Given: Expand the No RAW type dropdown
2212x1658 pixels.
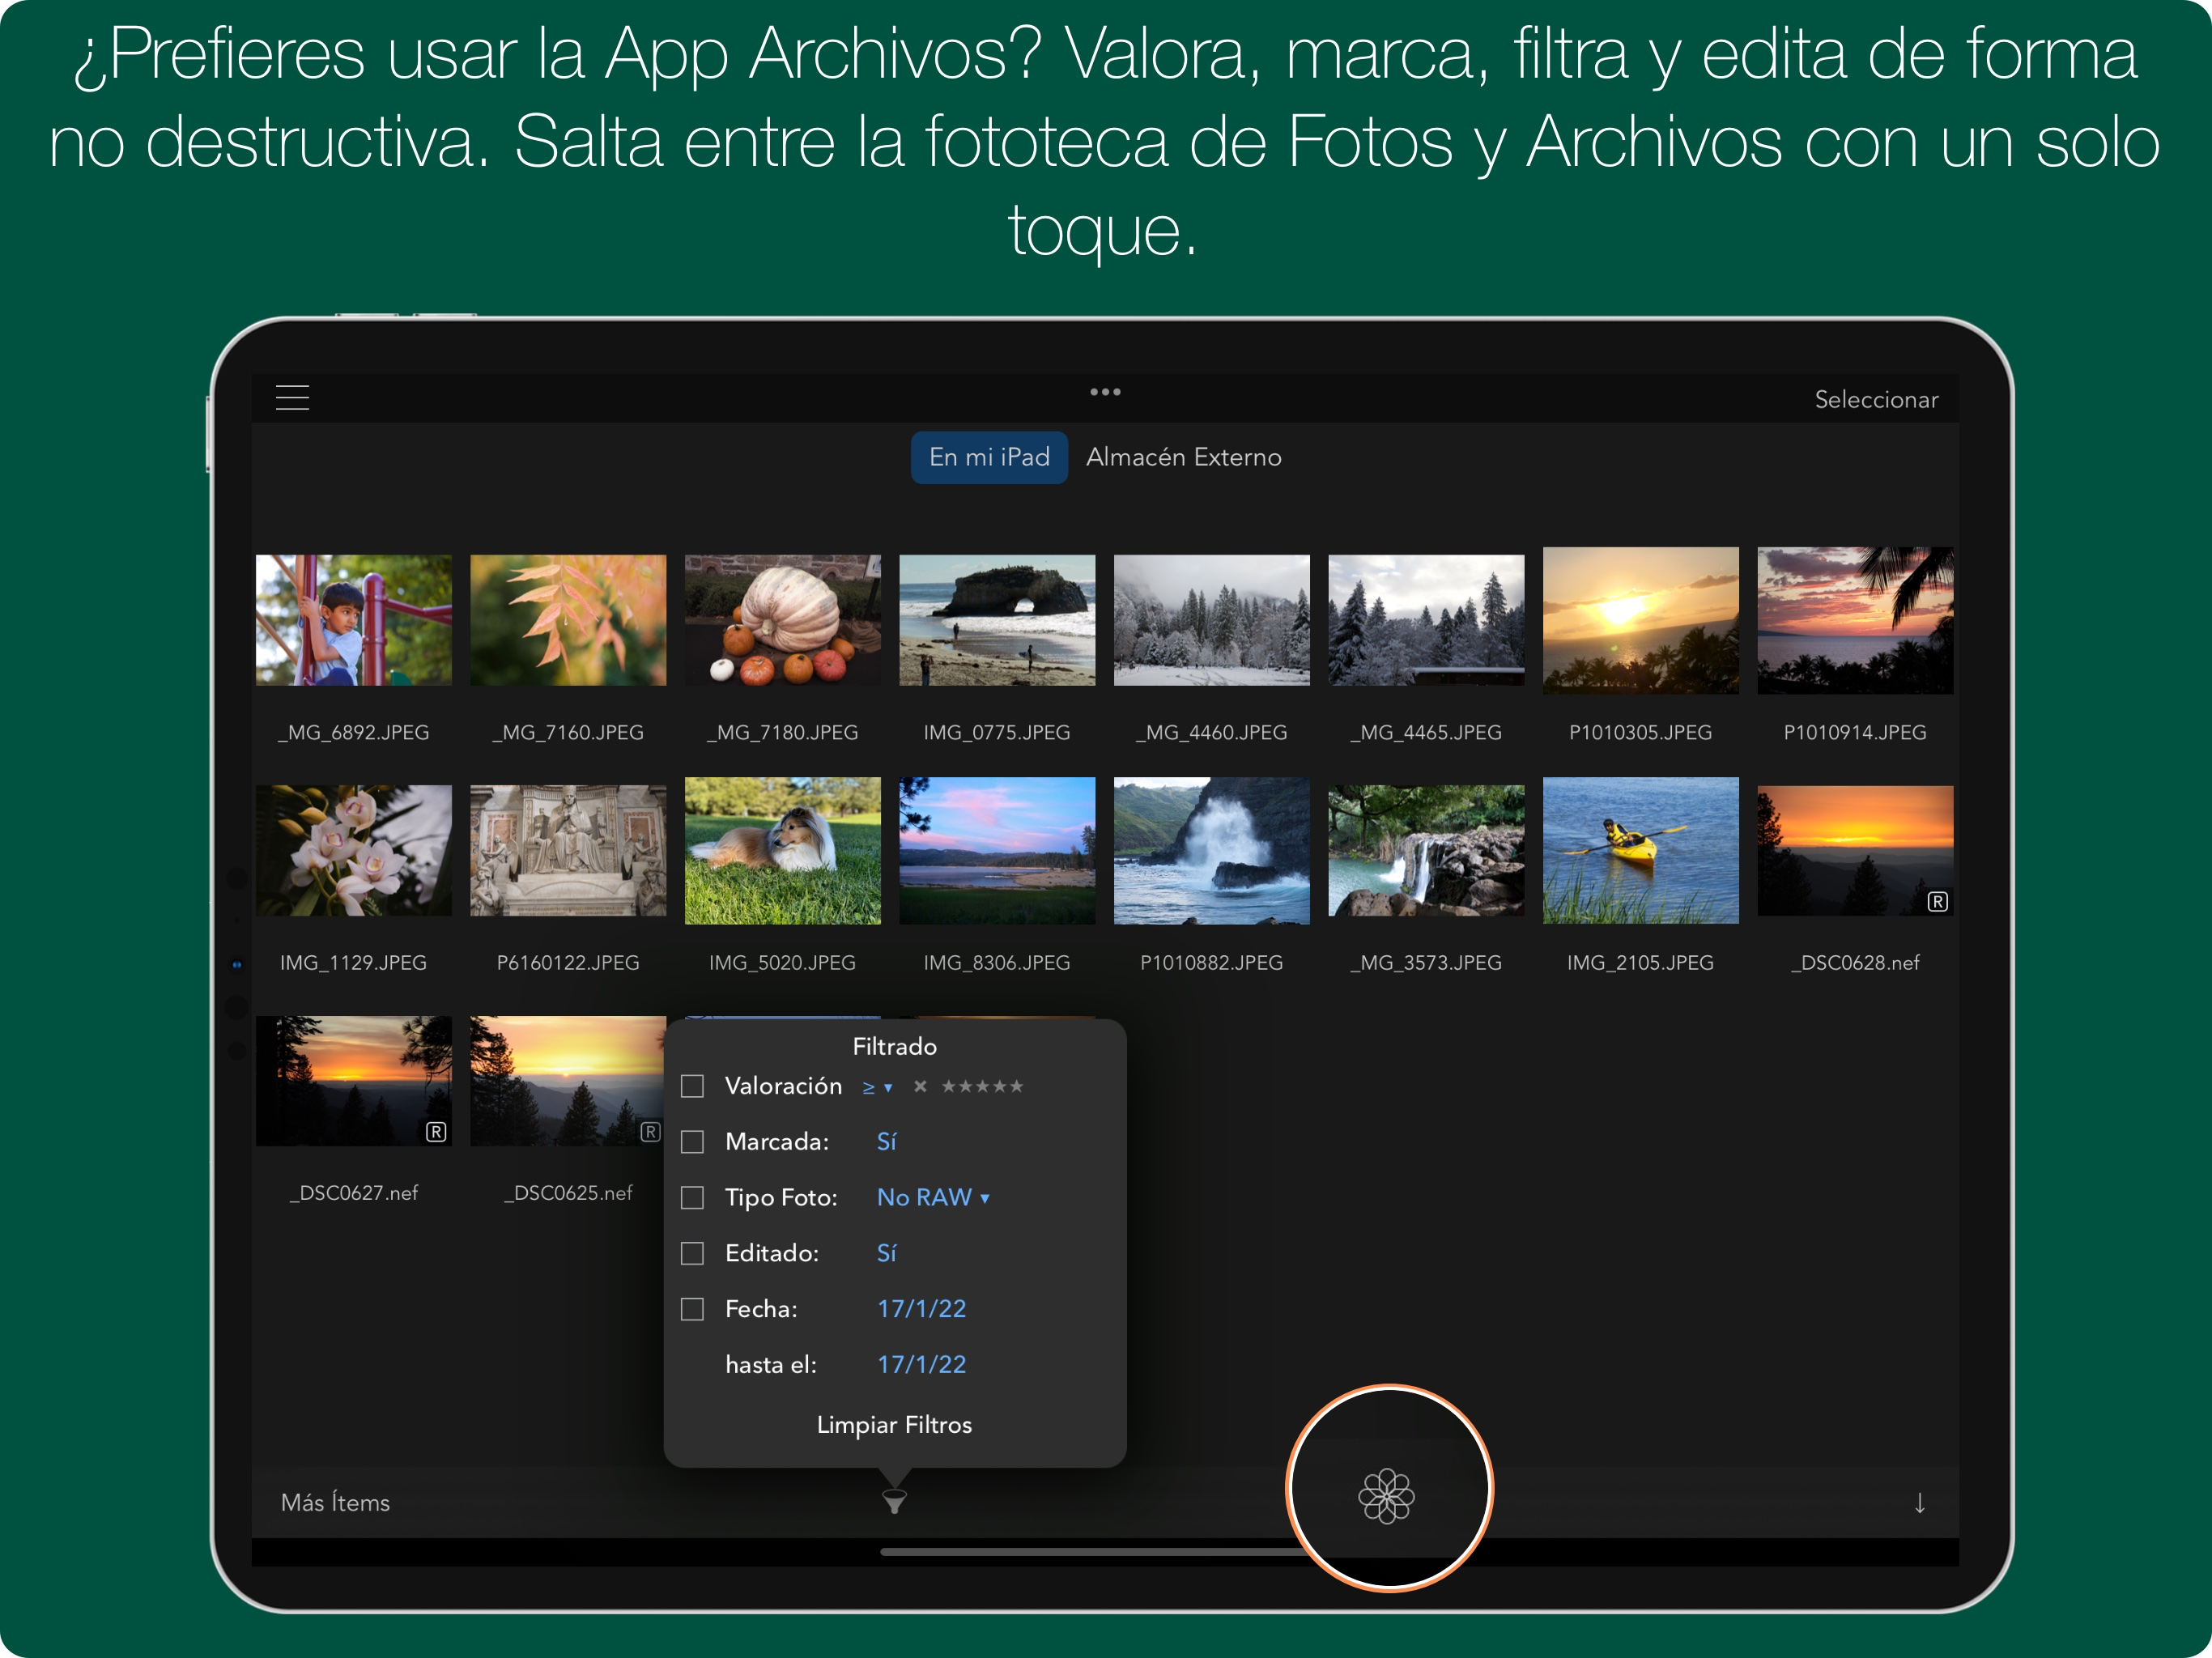Looking at the screenshot, I should click(933, 1197).
